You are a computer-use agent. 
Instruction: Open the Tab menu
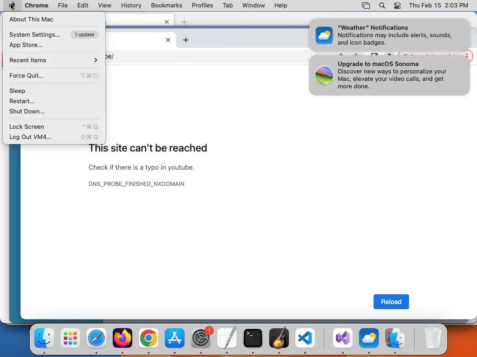click(227, 6)
